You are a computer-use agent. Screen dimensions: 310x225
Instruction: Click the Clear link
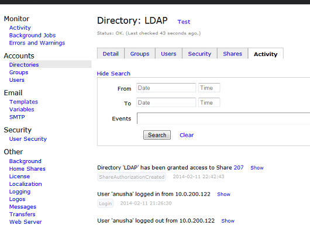187,135
